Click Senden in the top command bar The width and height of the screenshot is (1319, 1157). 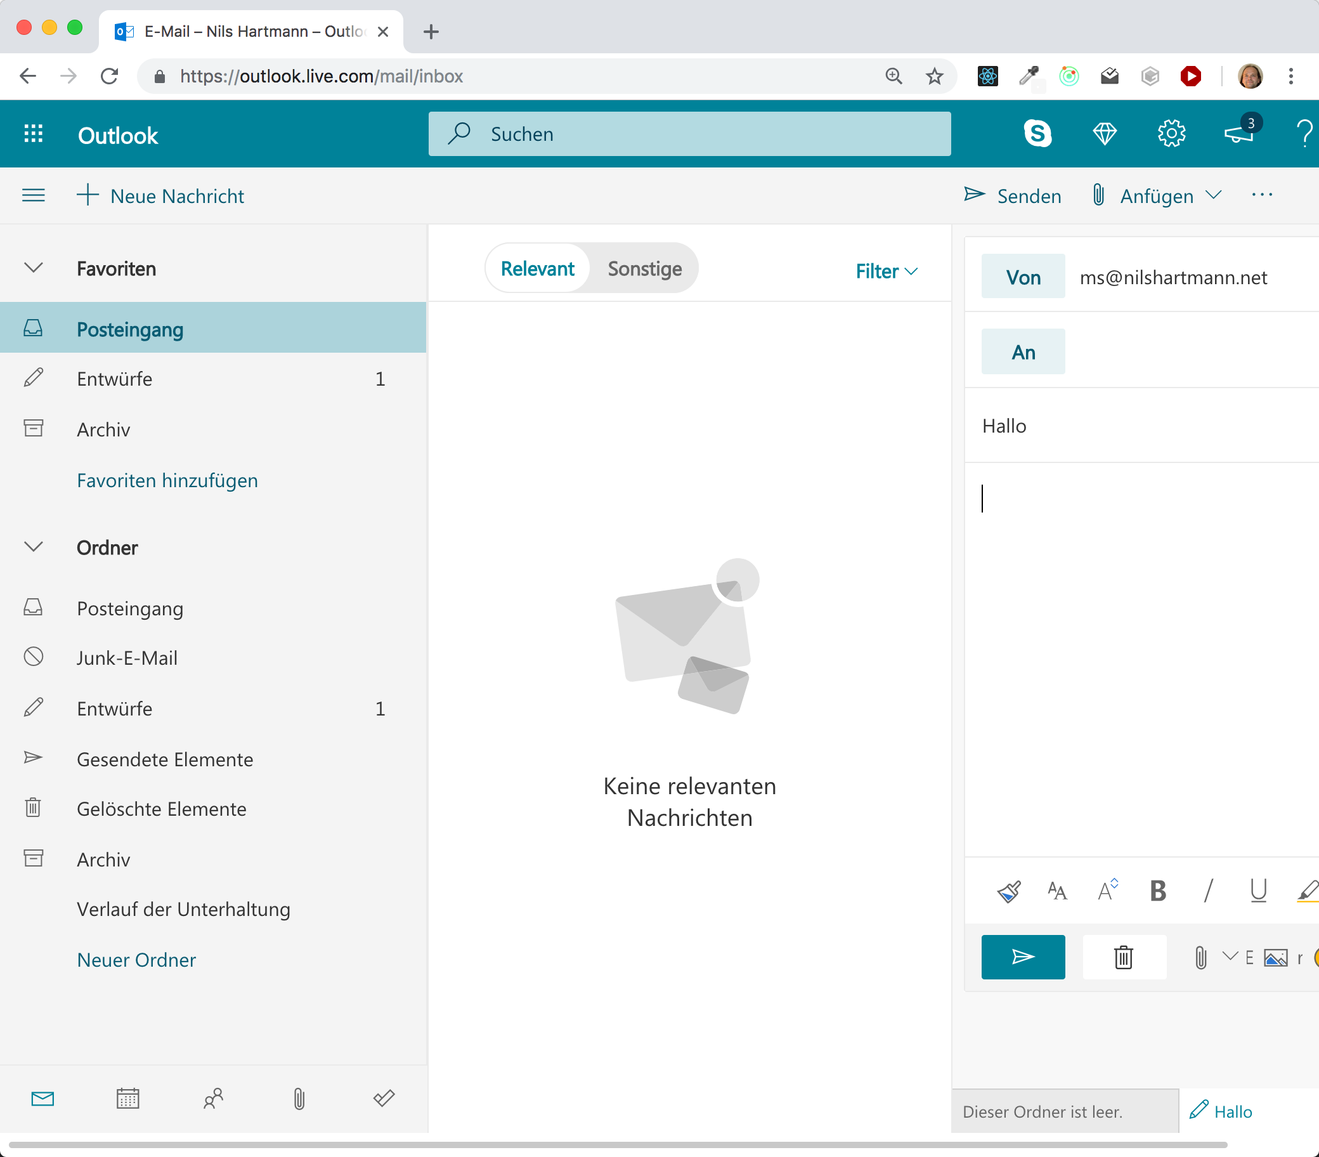(1012, 195)
